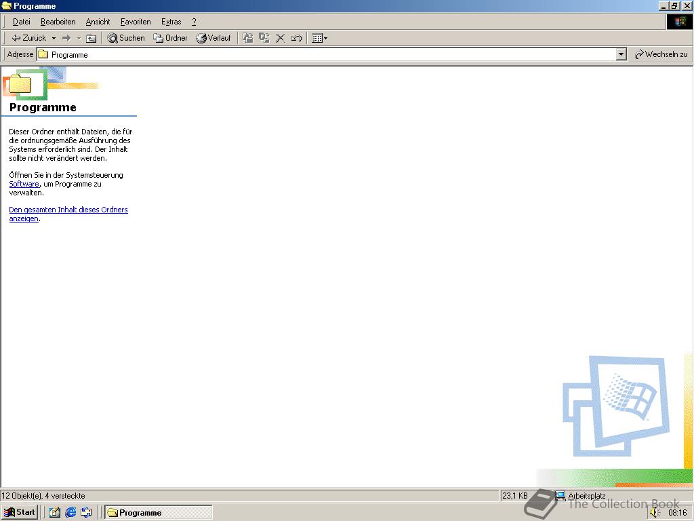Viewport: 694px width, 521px height.
Task: Click the Wechseln zu button
Action: coord(661,54)
